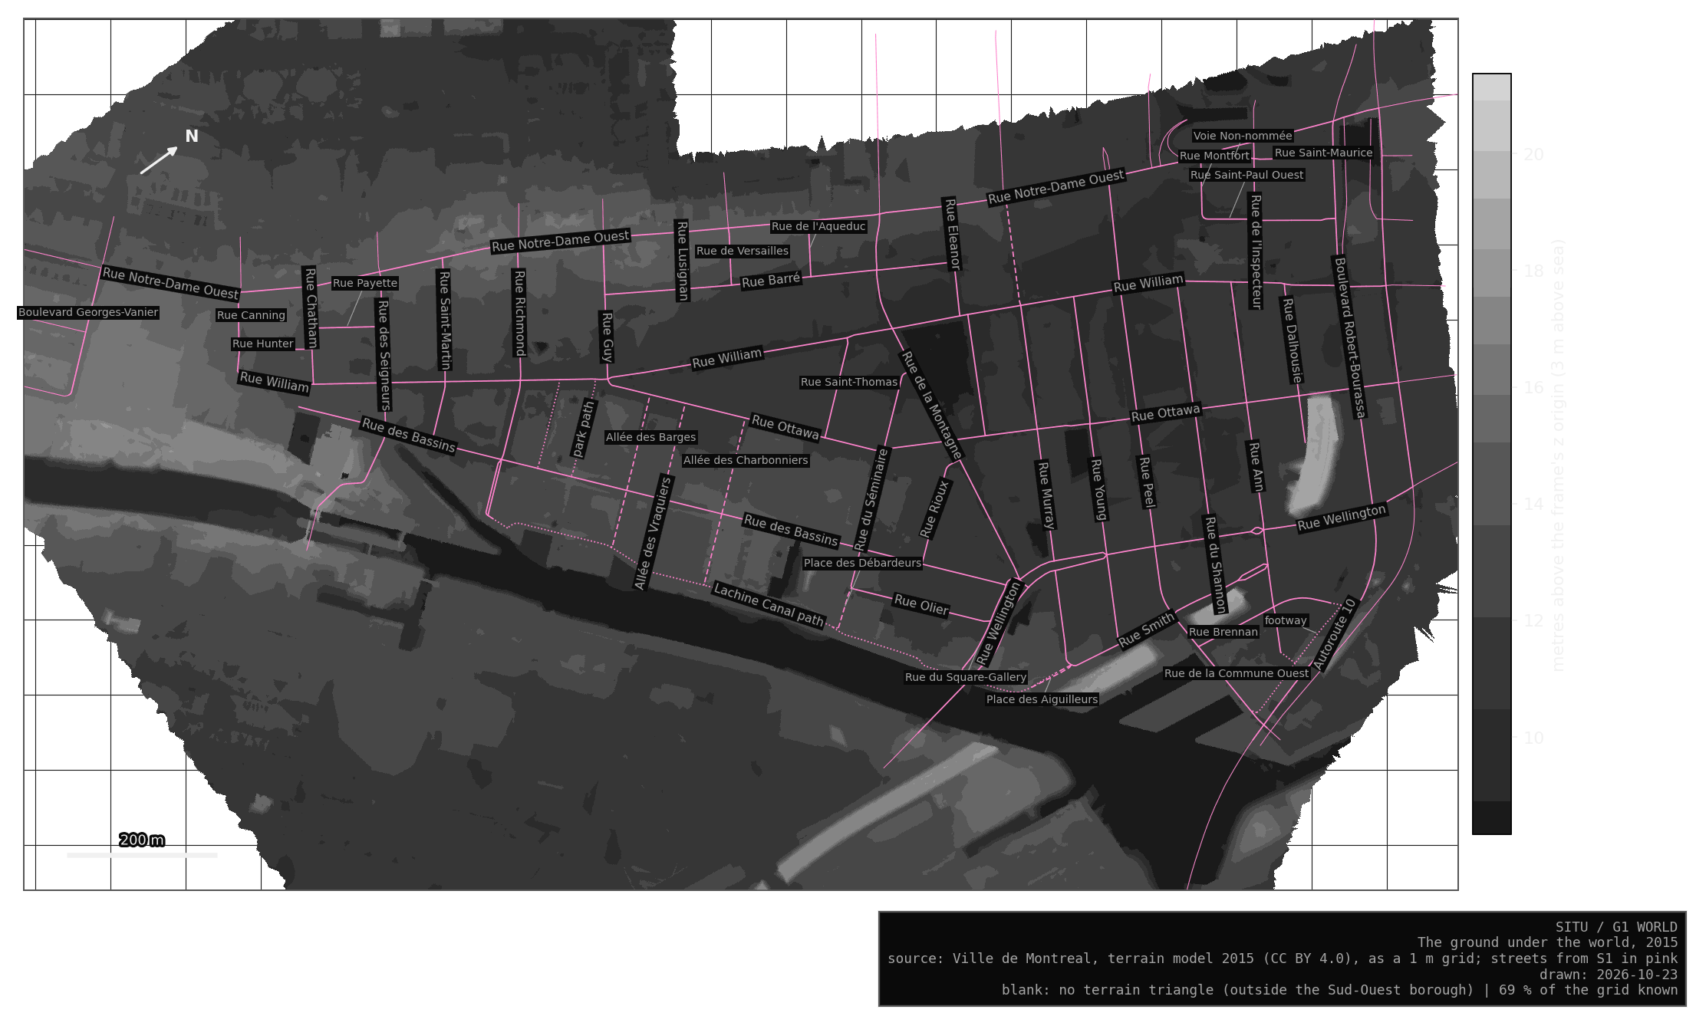Viewport: 1696px width, 1016px height.
Task: Click the 'Rue Olier' label
Action: click(x=921, y=605)
